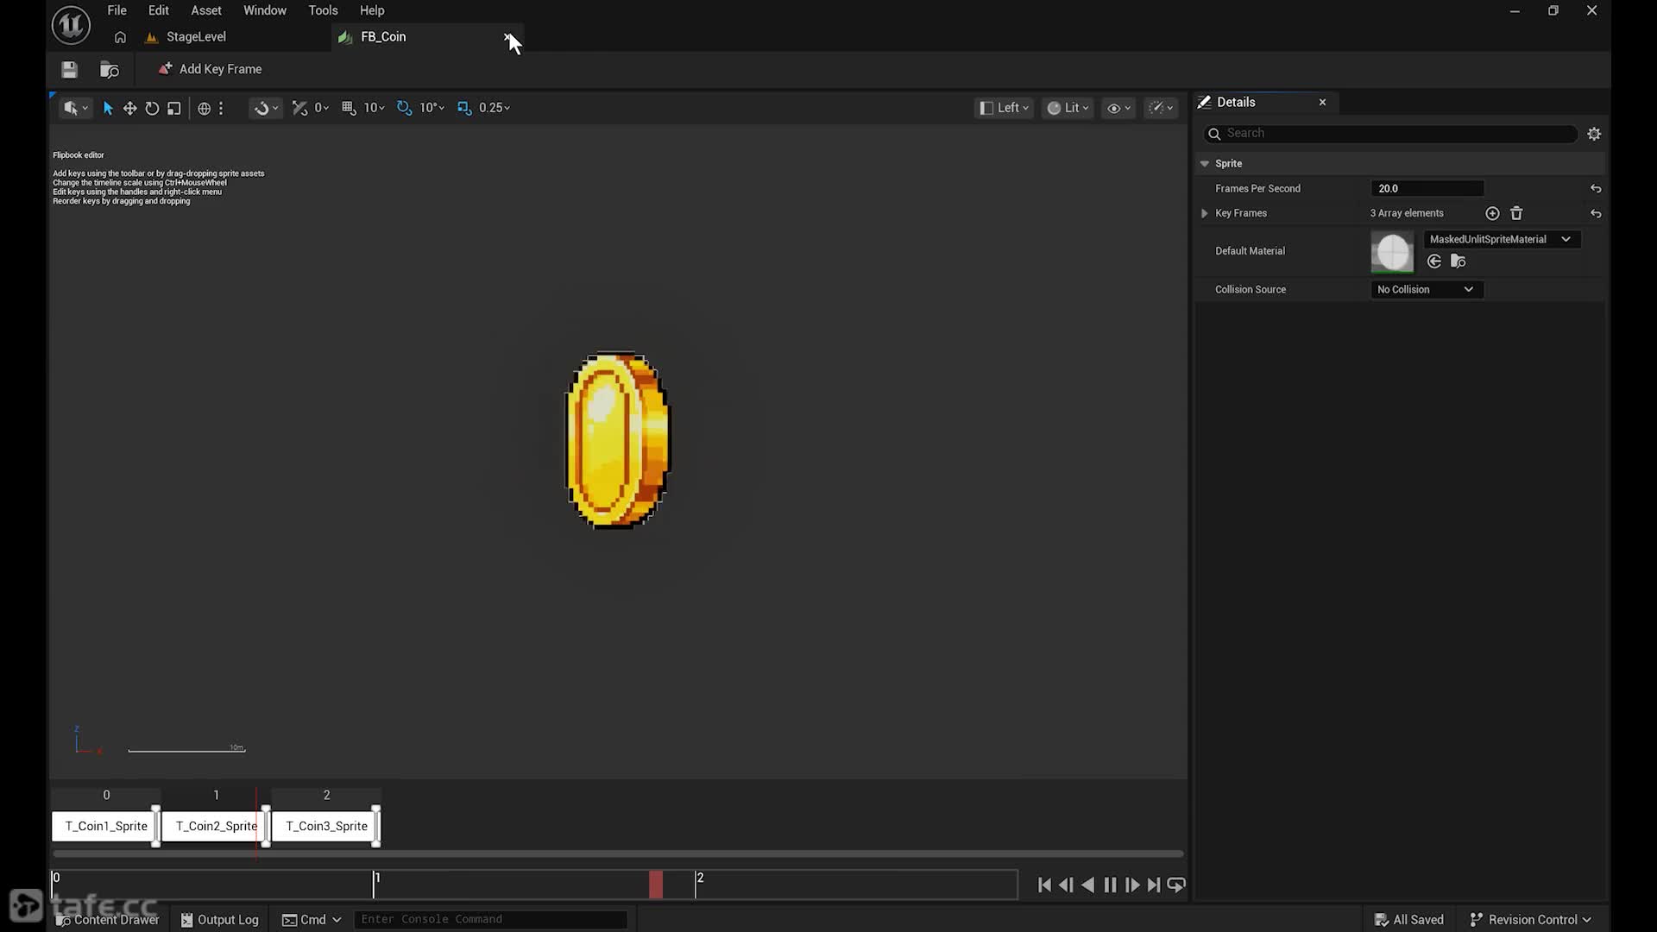1657x932 pixels.
Task: Open the scale snap 0.25 dropdown
Action: [x=495, y=108]
